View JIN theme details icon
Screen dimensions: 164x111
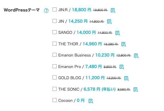[109, 22]
